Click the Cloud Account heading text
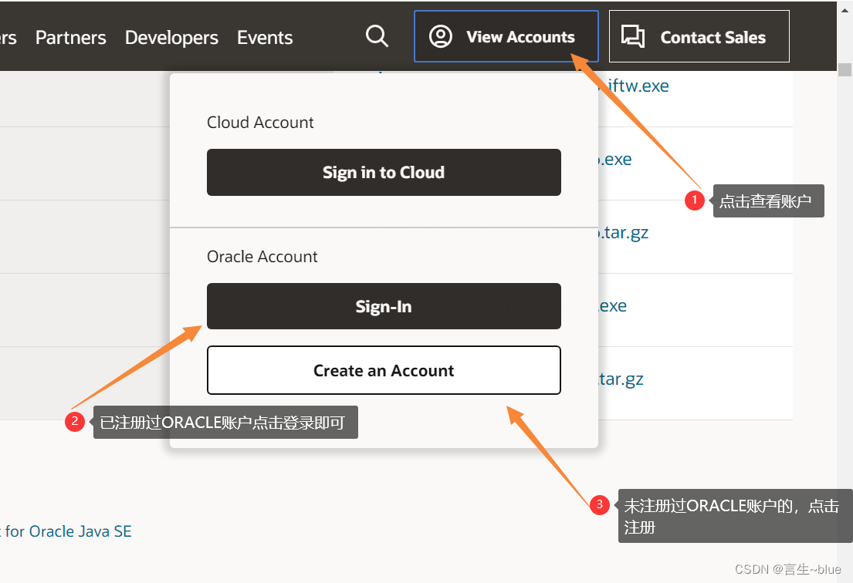 tap(260, 123)
